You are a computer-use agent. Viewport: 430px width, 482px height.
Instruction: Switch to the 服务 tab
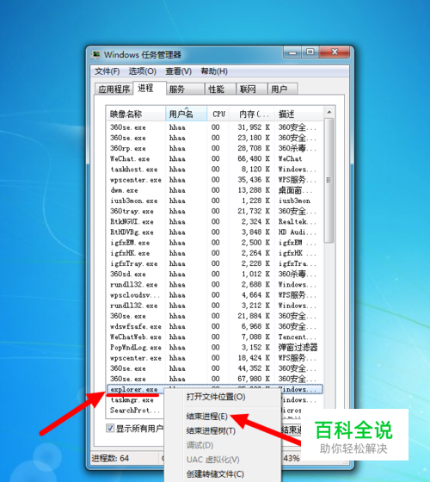tap(186, 90)
